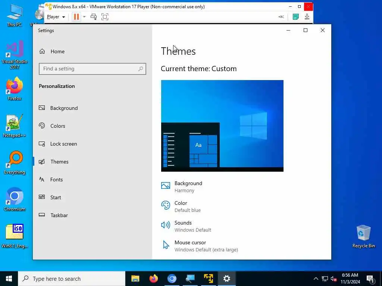Viewport: 382px width, 286px height.
Task: Click Settings gear in taskbar
Action: click(x=226, y=279)
